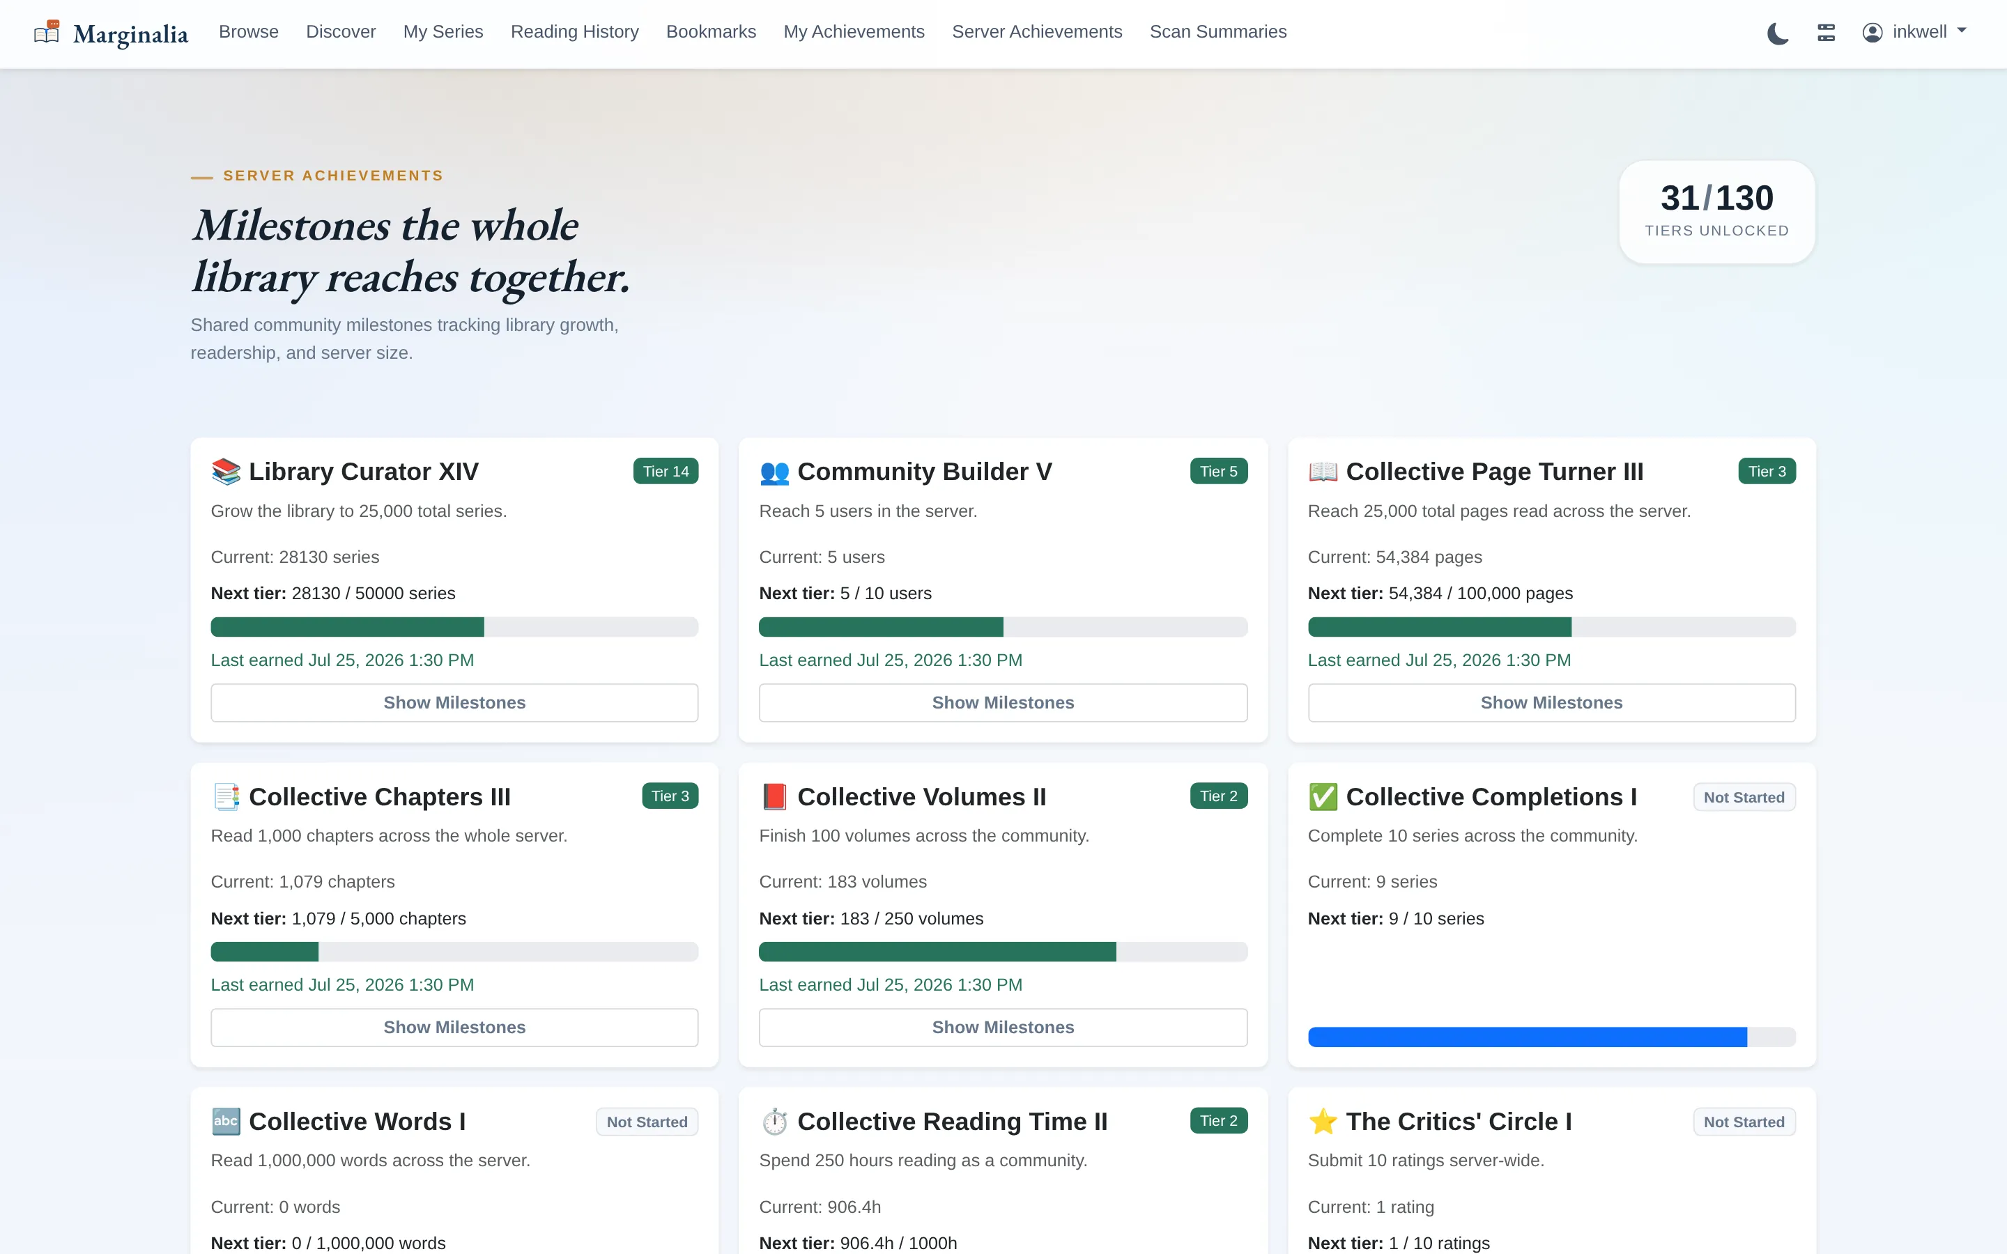Image resolution: width=2007 pixels, height=1254 pixels.
Task: Click 'Next tier: 1,079 / 5,000 chapters' text
Action: point(339,919)
